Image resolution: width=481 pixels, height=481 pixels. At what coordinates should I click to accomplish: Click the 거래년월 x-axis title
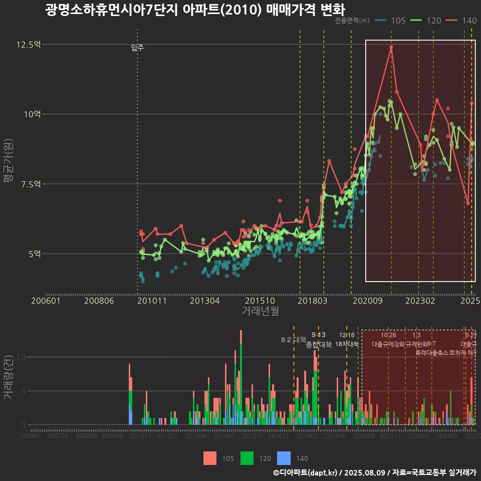pos(260,311)
